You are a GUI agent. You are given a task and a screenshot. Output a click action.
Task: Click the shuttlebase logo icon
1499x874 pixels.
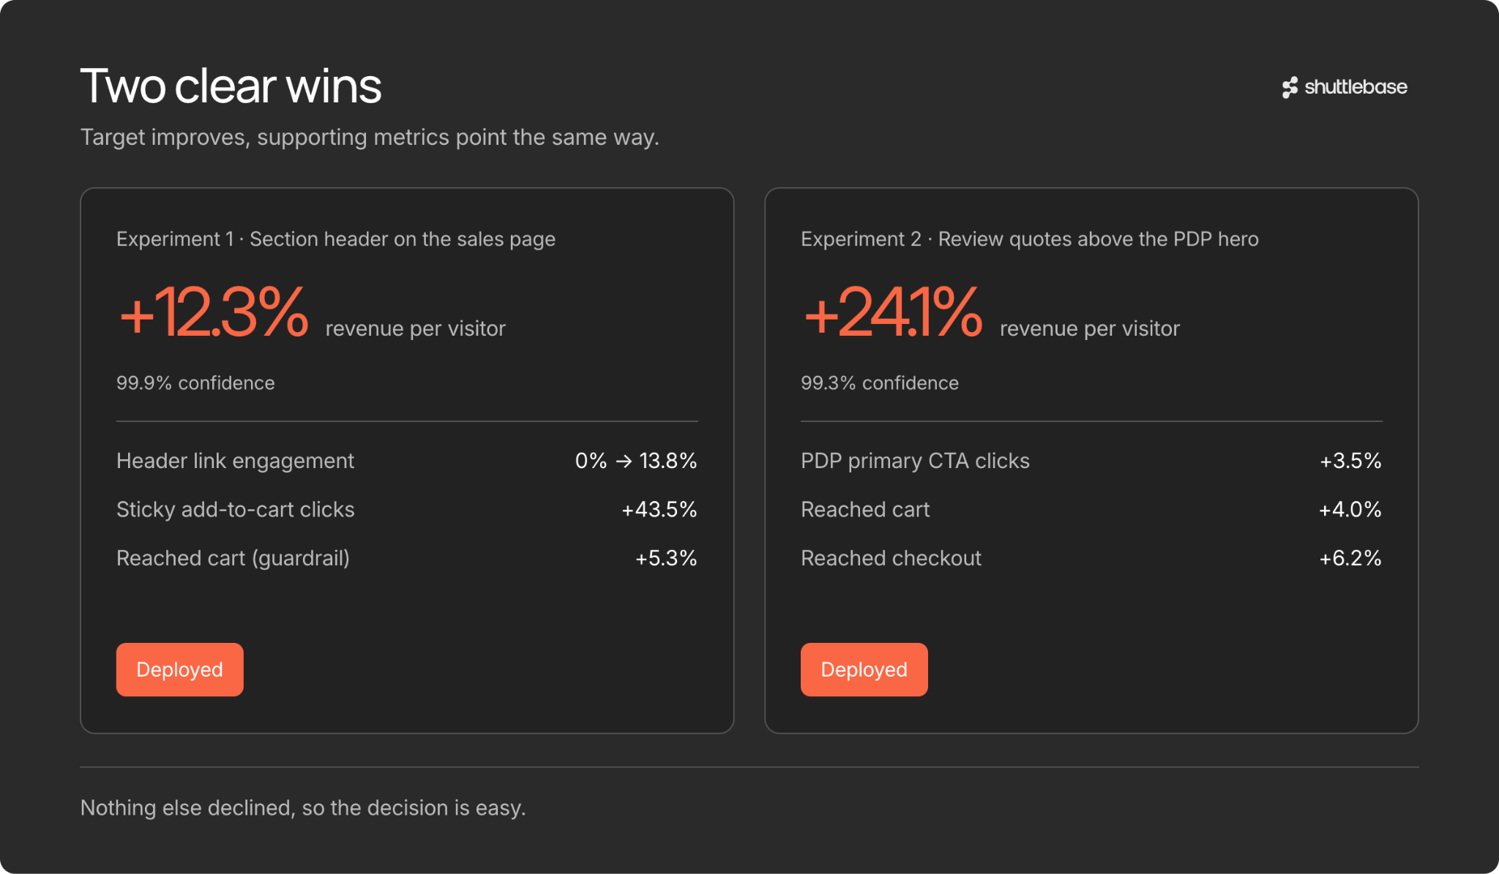(1290, 87)
